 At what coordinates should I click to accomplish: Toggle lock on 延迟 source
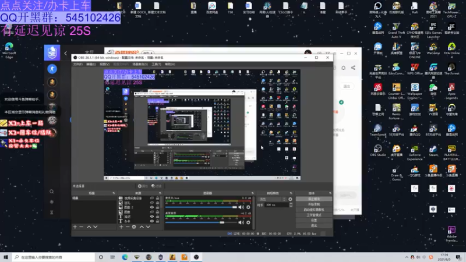point(157,217)
